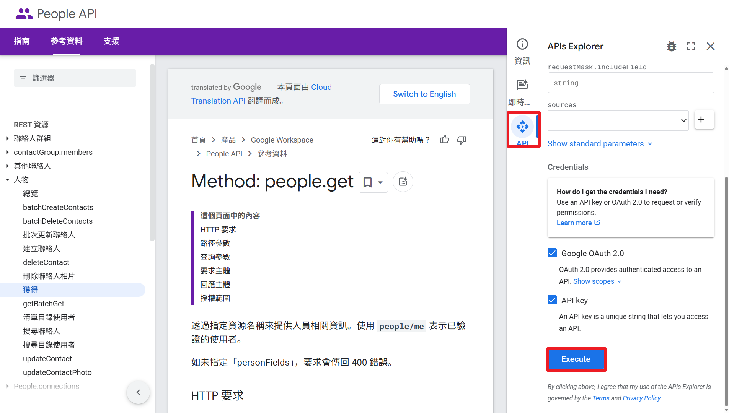Expand the People.connections section

[x=7, y=386]
